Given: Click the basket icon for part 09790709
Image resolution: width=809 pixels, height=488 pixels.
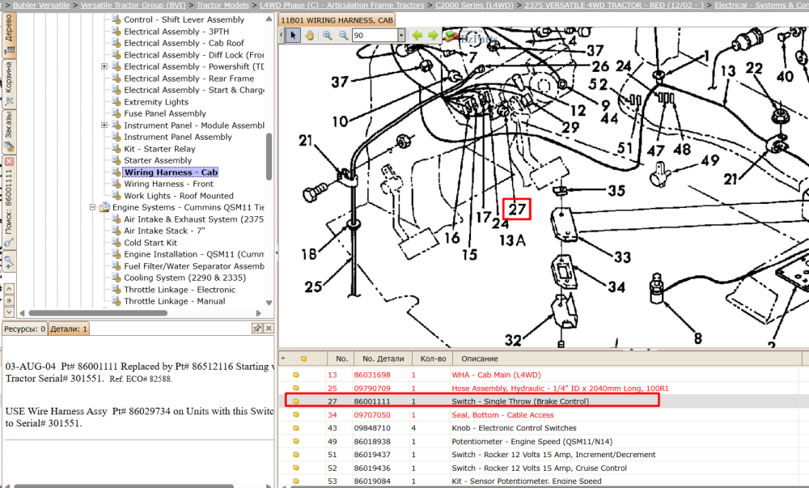Looking at the screenshot, I should click(296, 388).
